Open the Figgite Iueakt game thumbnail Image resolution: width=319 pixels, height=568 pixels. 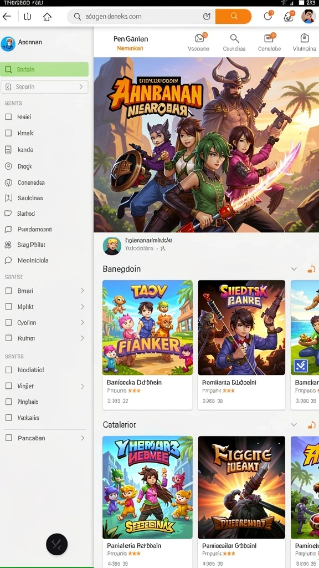[241, 487]
